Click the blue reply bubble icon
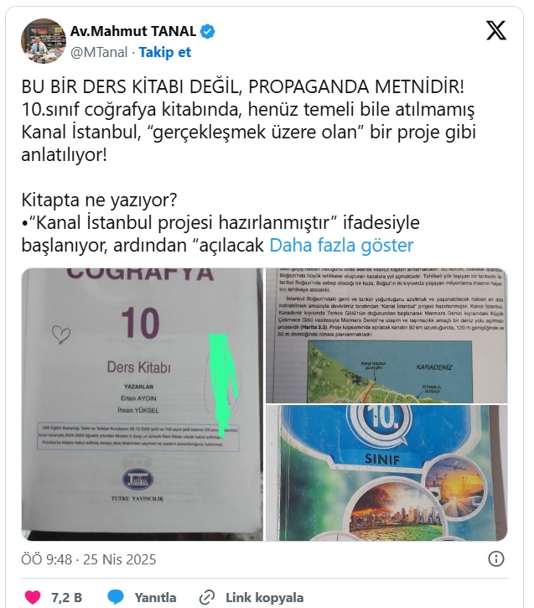 (x=116, y=597)
